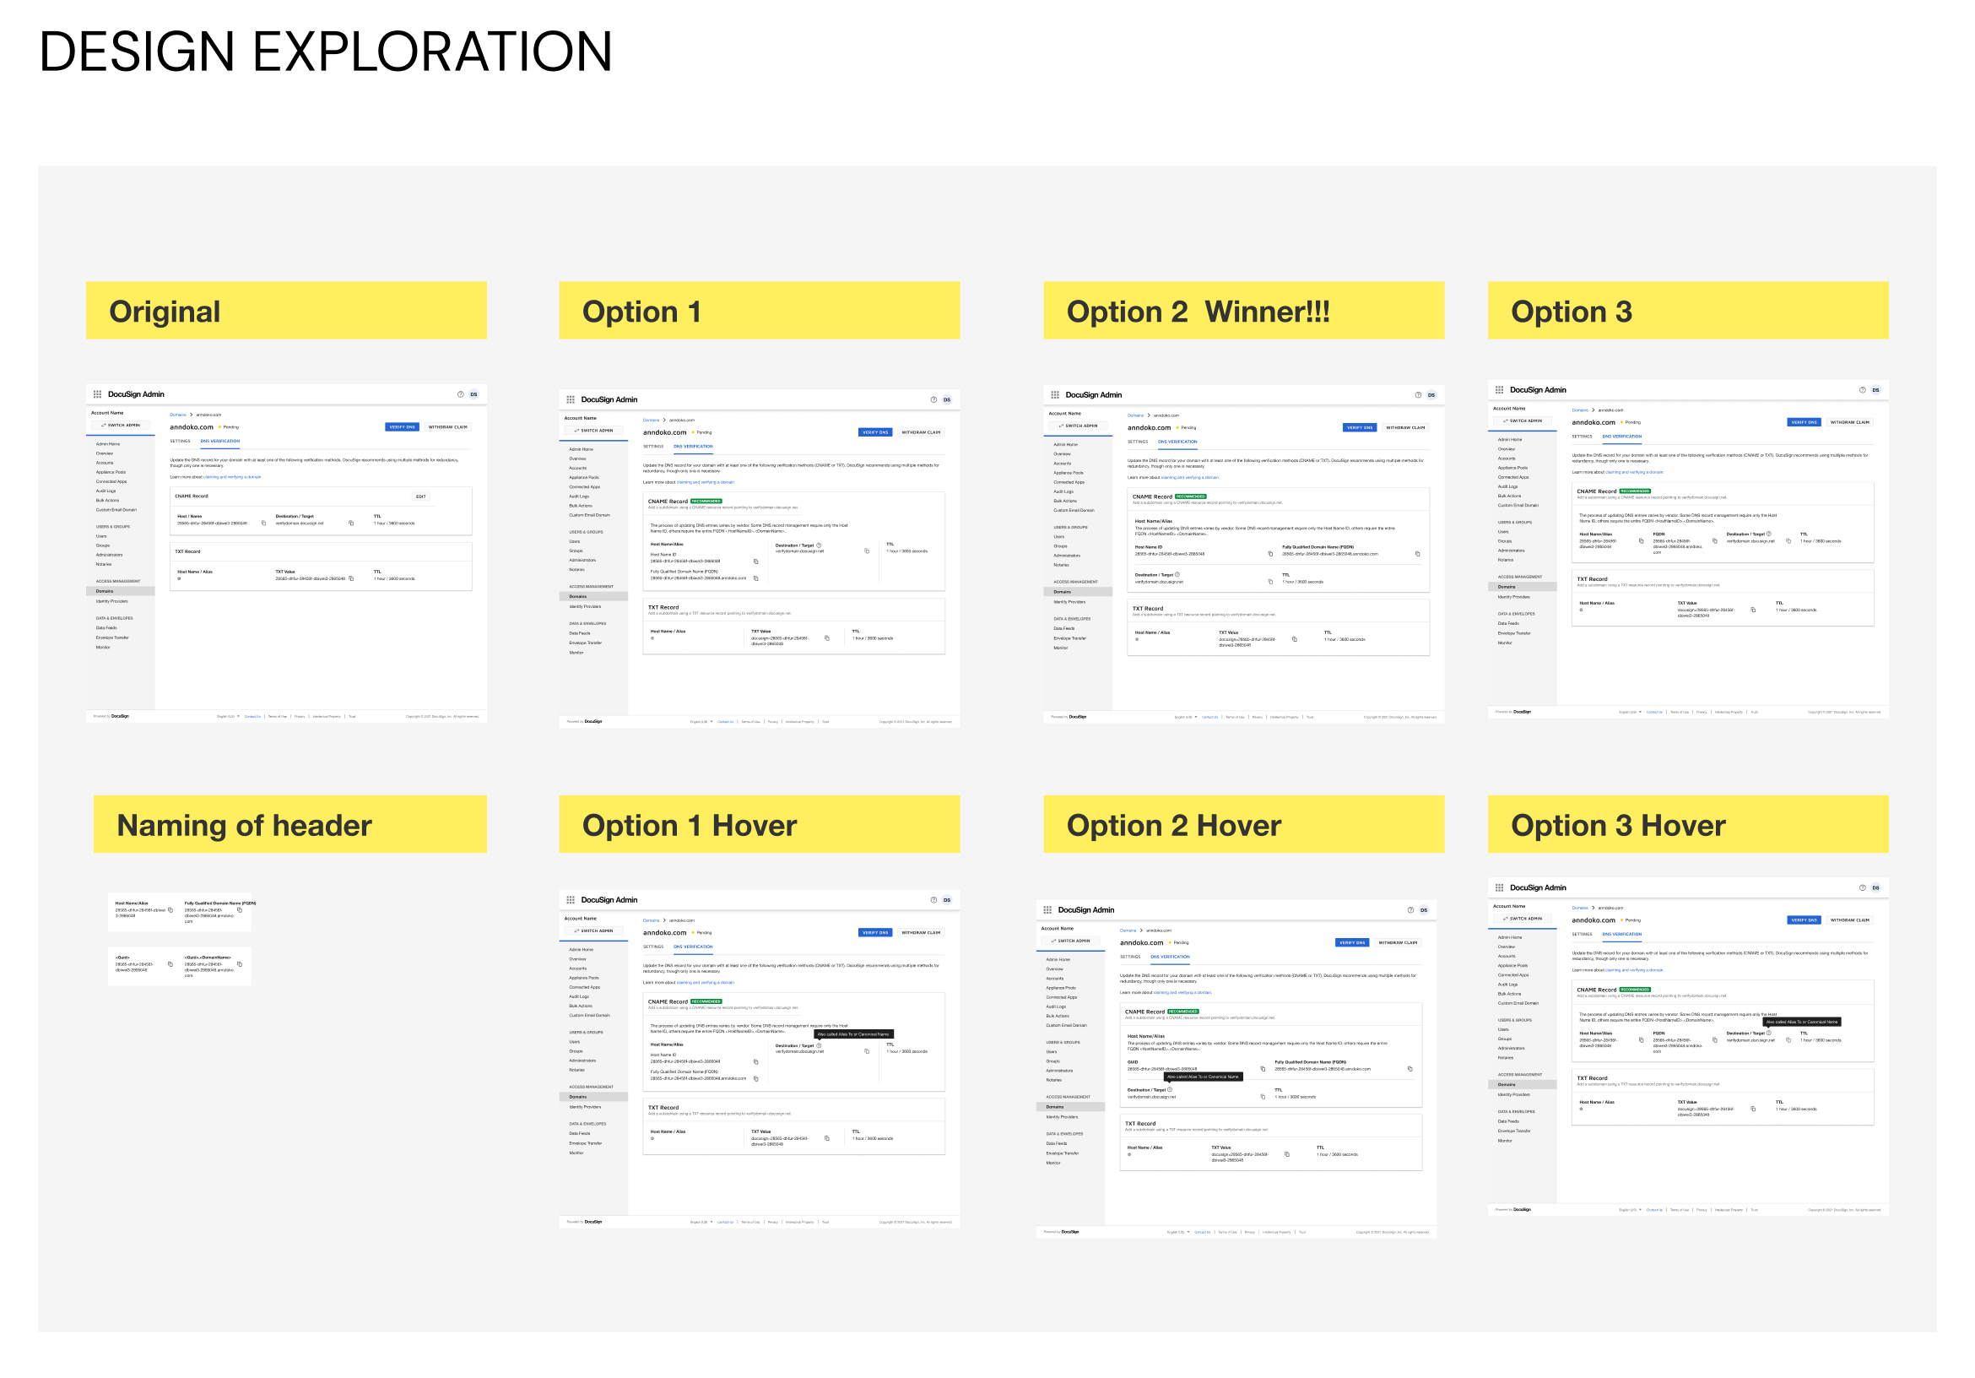This screenshot has width=1975, height=1378.
Task: Open English language dropdown in Original mockup footer
Action: (228, 716)
